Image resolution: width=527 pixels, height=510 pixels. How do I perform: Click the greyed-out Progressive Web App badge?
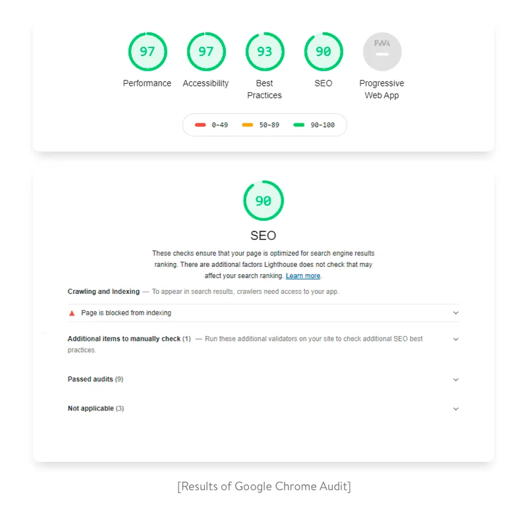click(382, 51)
